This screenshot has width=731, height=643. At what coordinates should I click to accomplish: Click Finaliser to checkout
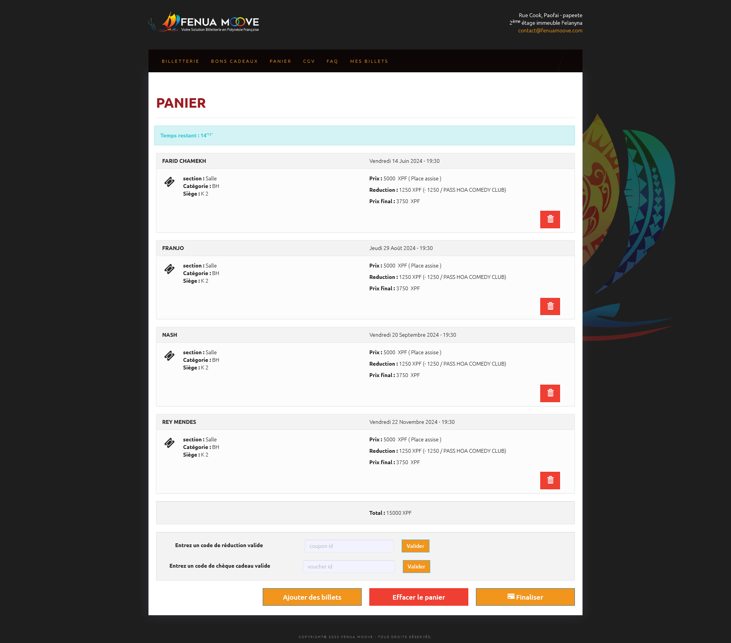click(525, 597)
